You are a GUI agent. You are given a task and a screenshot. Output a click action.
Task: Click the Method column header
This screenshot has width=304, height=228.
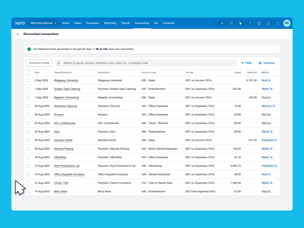(x=265, y=73)
